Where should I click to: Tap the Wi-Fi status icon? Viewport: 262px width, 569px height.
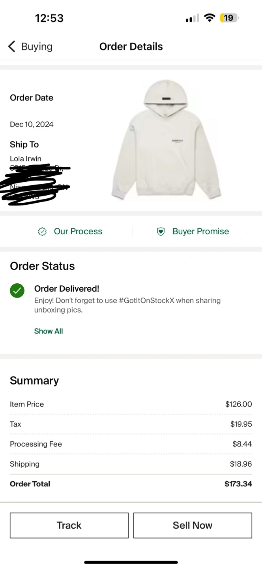[x=209, y=18]
